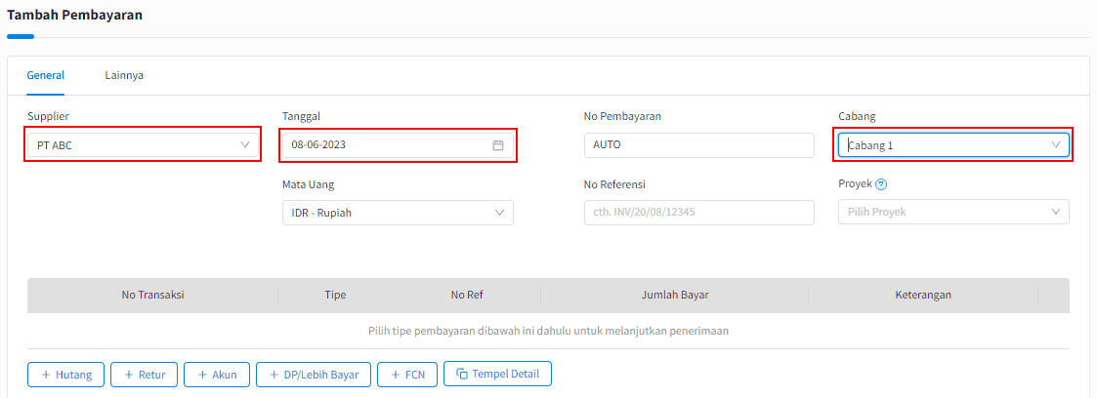
Task: Click the plus icon on Hutang button
Action: pos(46,375)
